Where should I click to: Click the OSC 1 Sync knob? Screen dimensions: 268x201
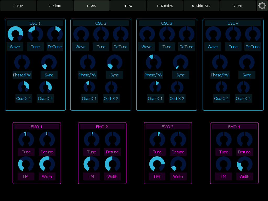49,62
